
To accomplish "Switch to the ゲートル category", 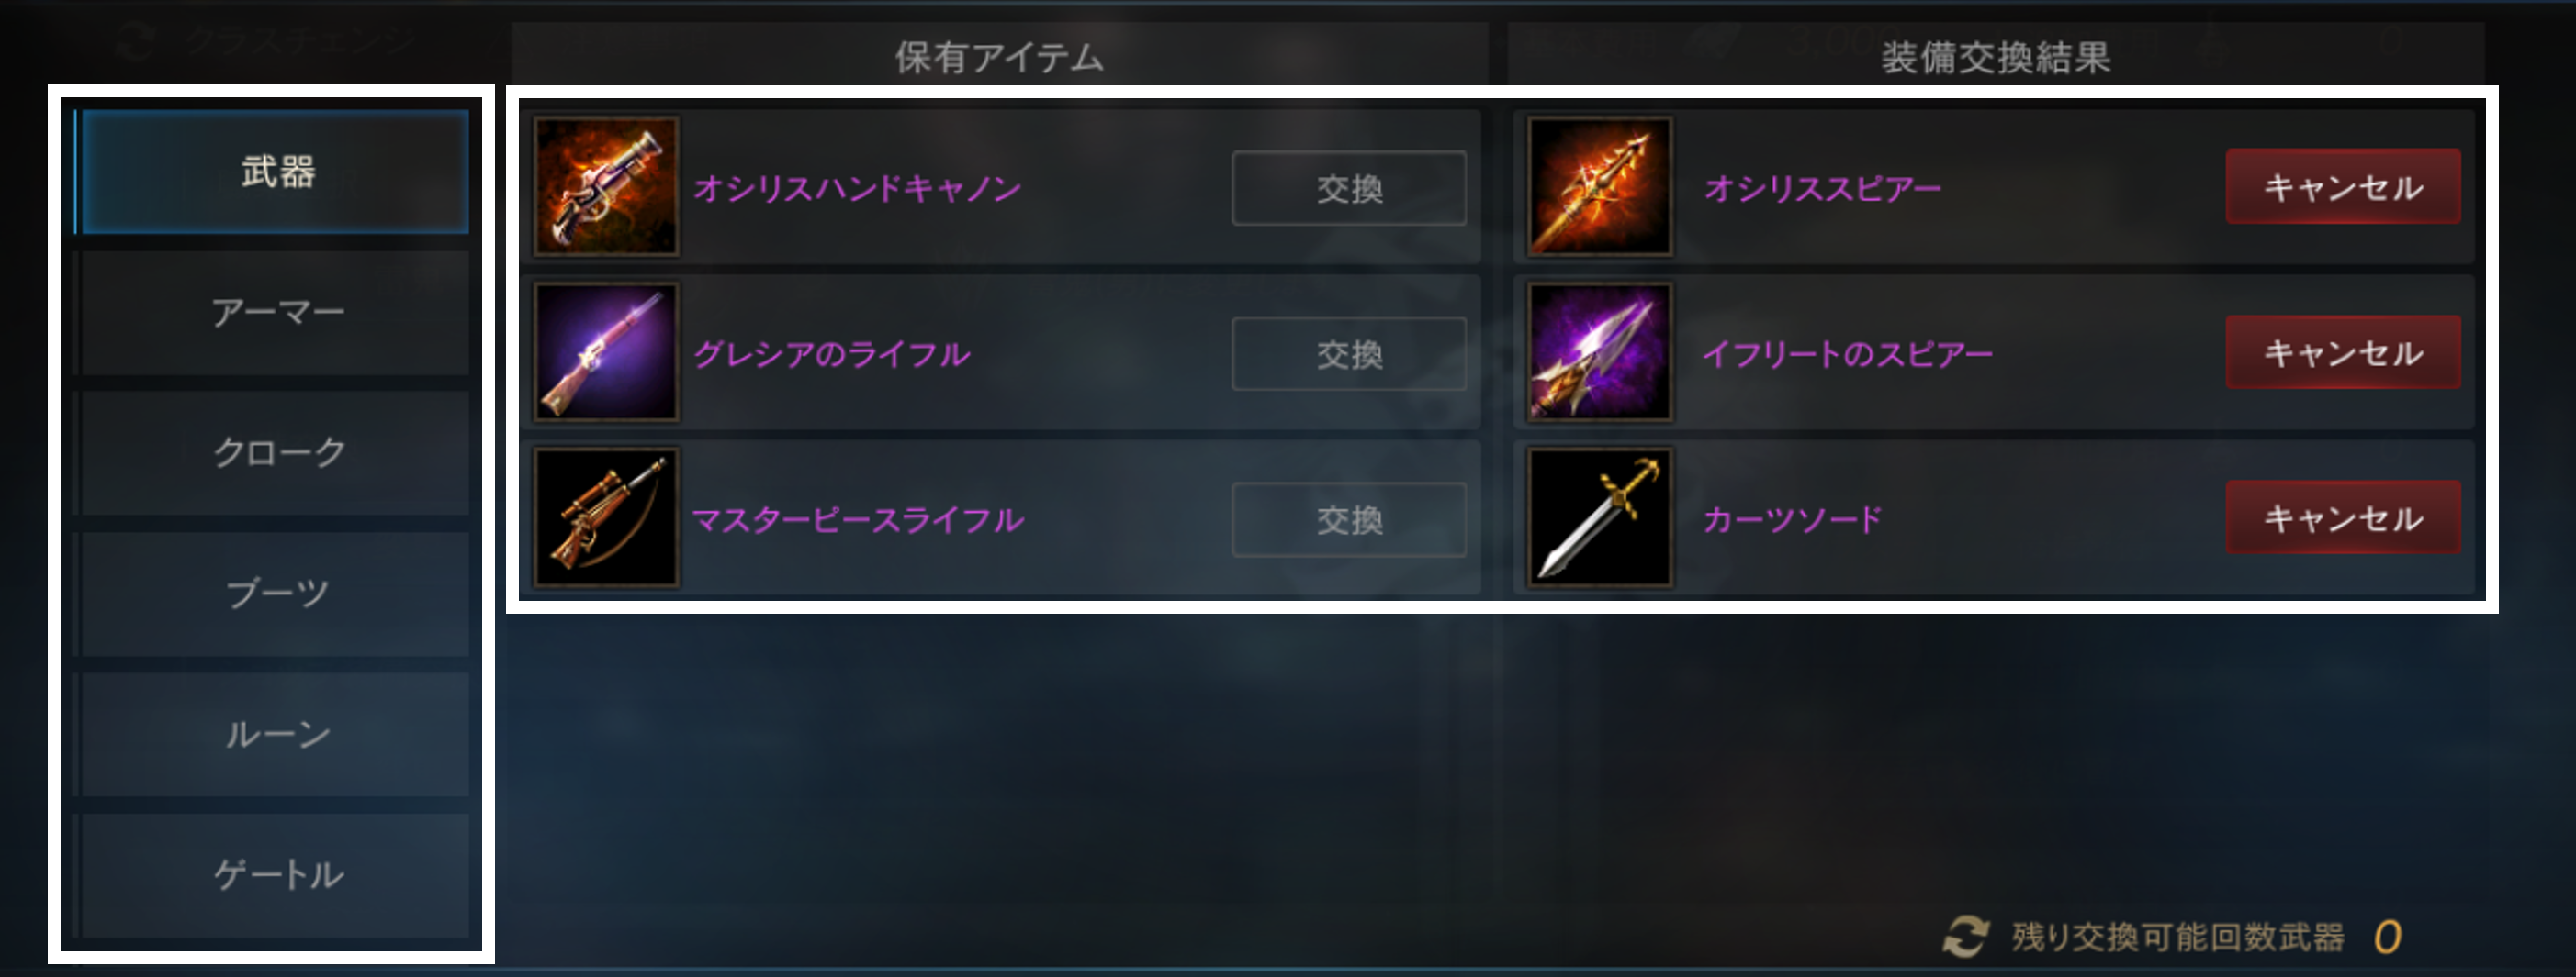I will point(275,875).
